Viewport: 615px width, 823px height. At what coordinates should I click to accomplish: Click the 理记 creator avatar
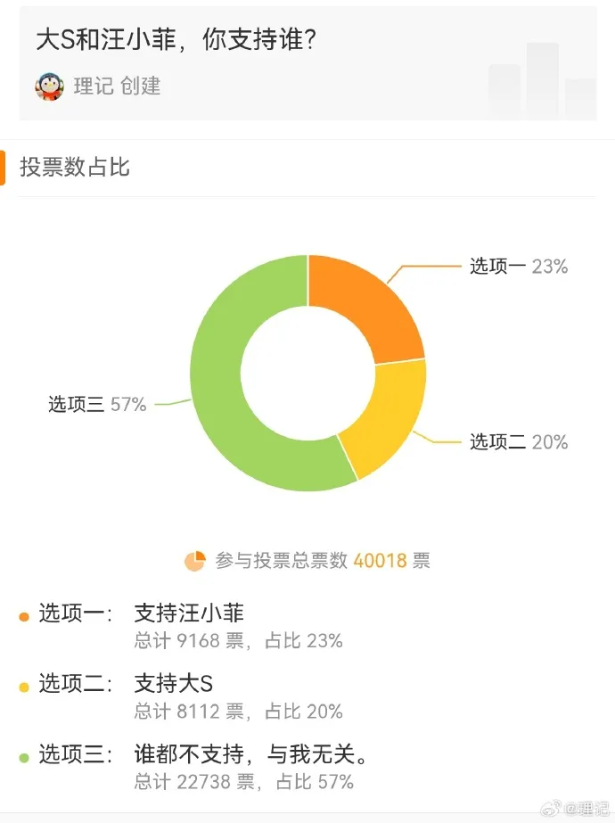pos(49,86)
